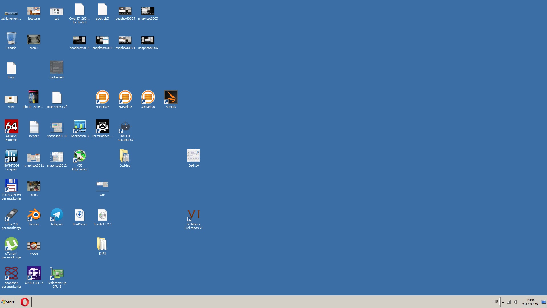Click the Opera browser taskbar button
Screen dimensions: 547x308
[25, 302]
